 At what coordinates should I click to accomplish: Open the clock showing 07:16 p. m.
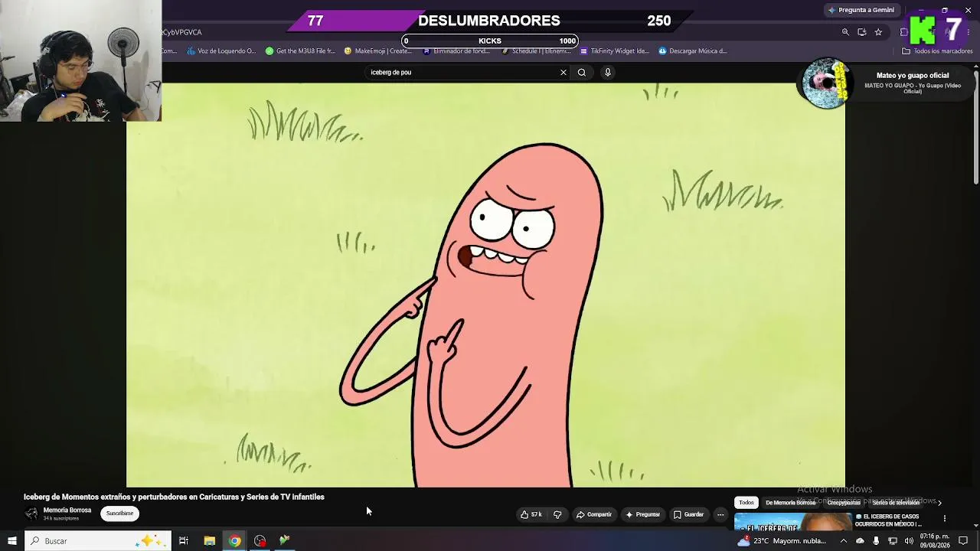(x=935, y=541)
